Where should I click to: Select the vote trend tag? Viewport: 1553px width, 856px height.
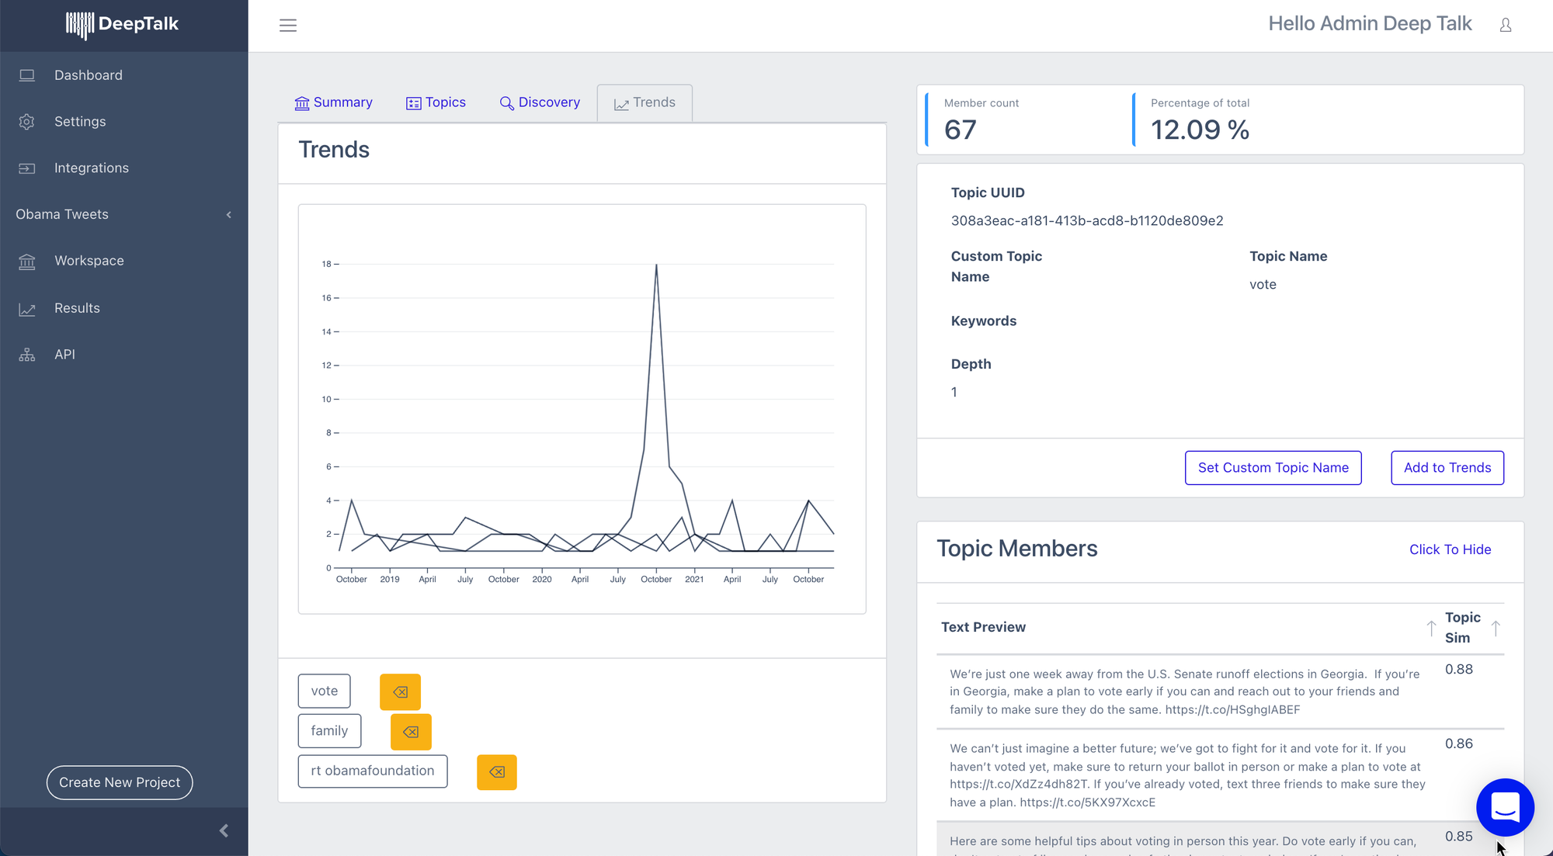(325, 691)
